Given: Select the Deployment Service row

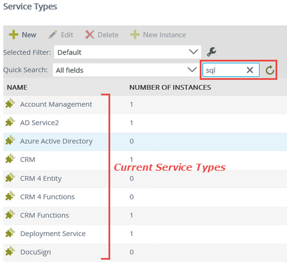Looking at the screenshot, I should [x=145, y=234].
